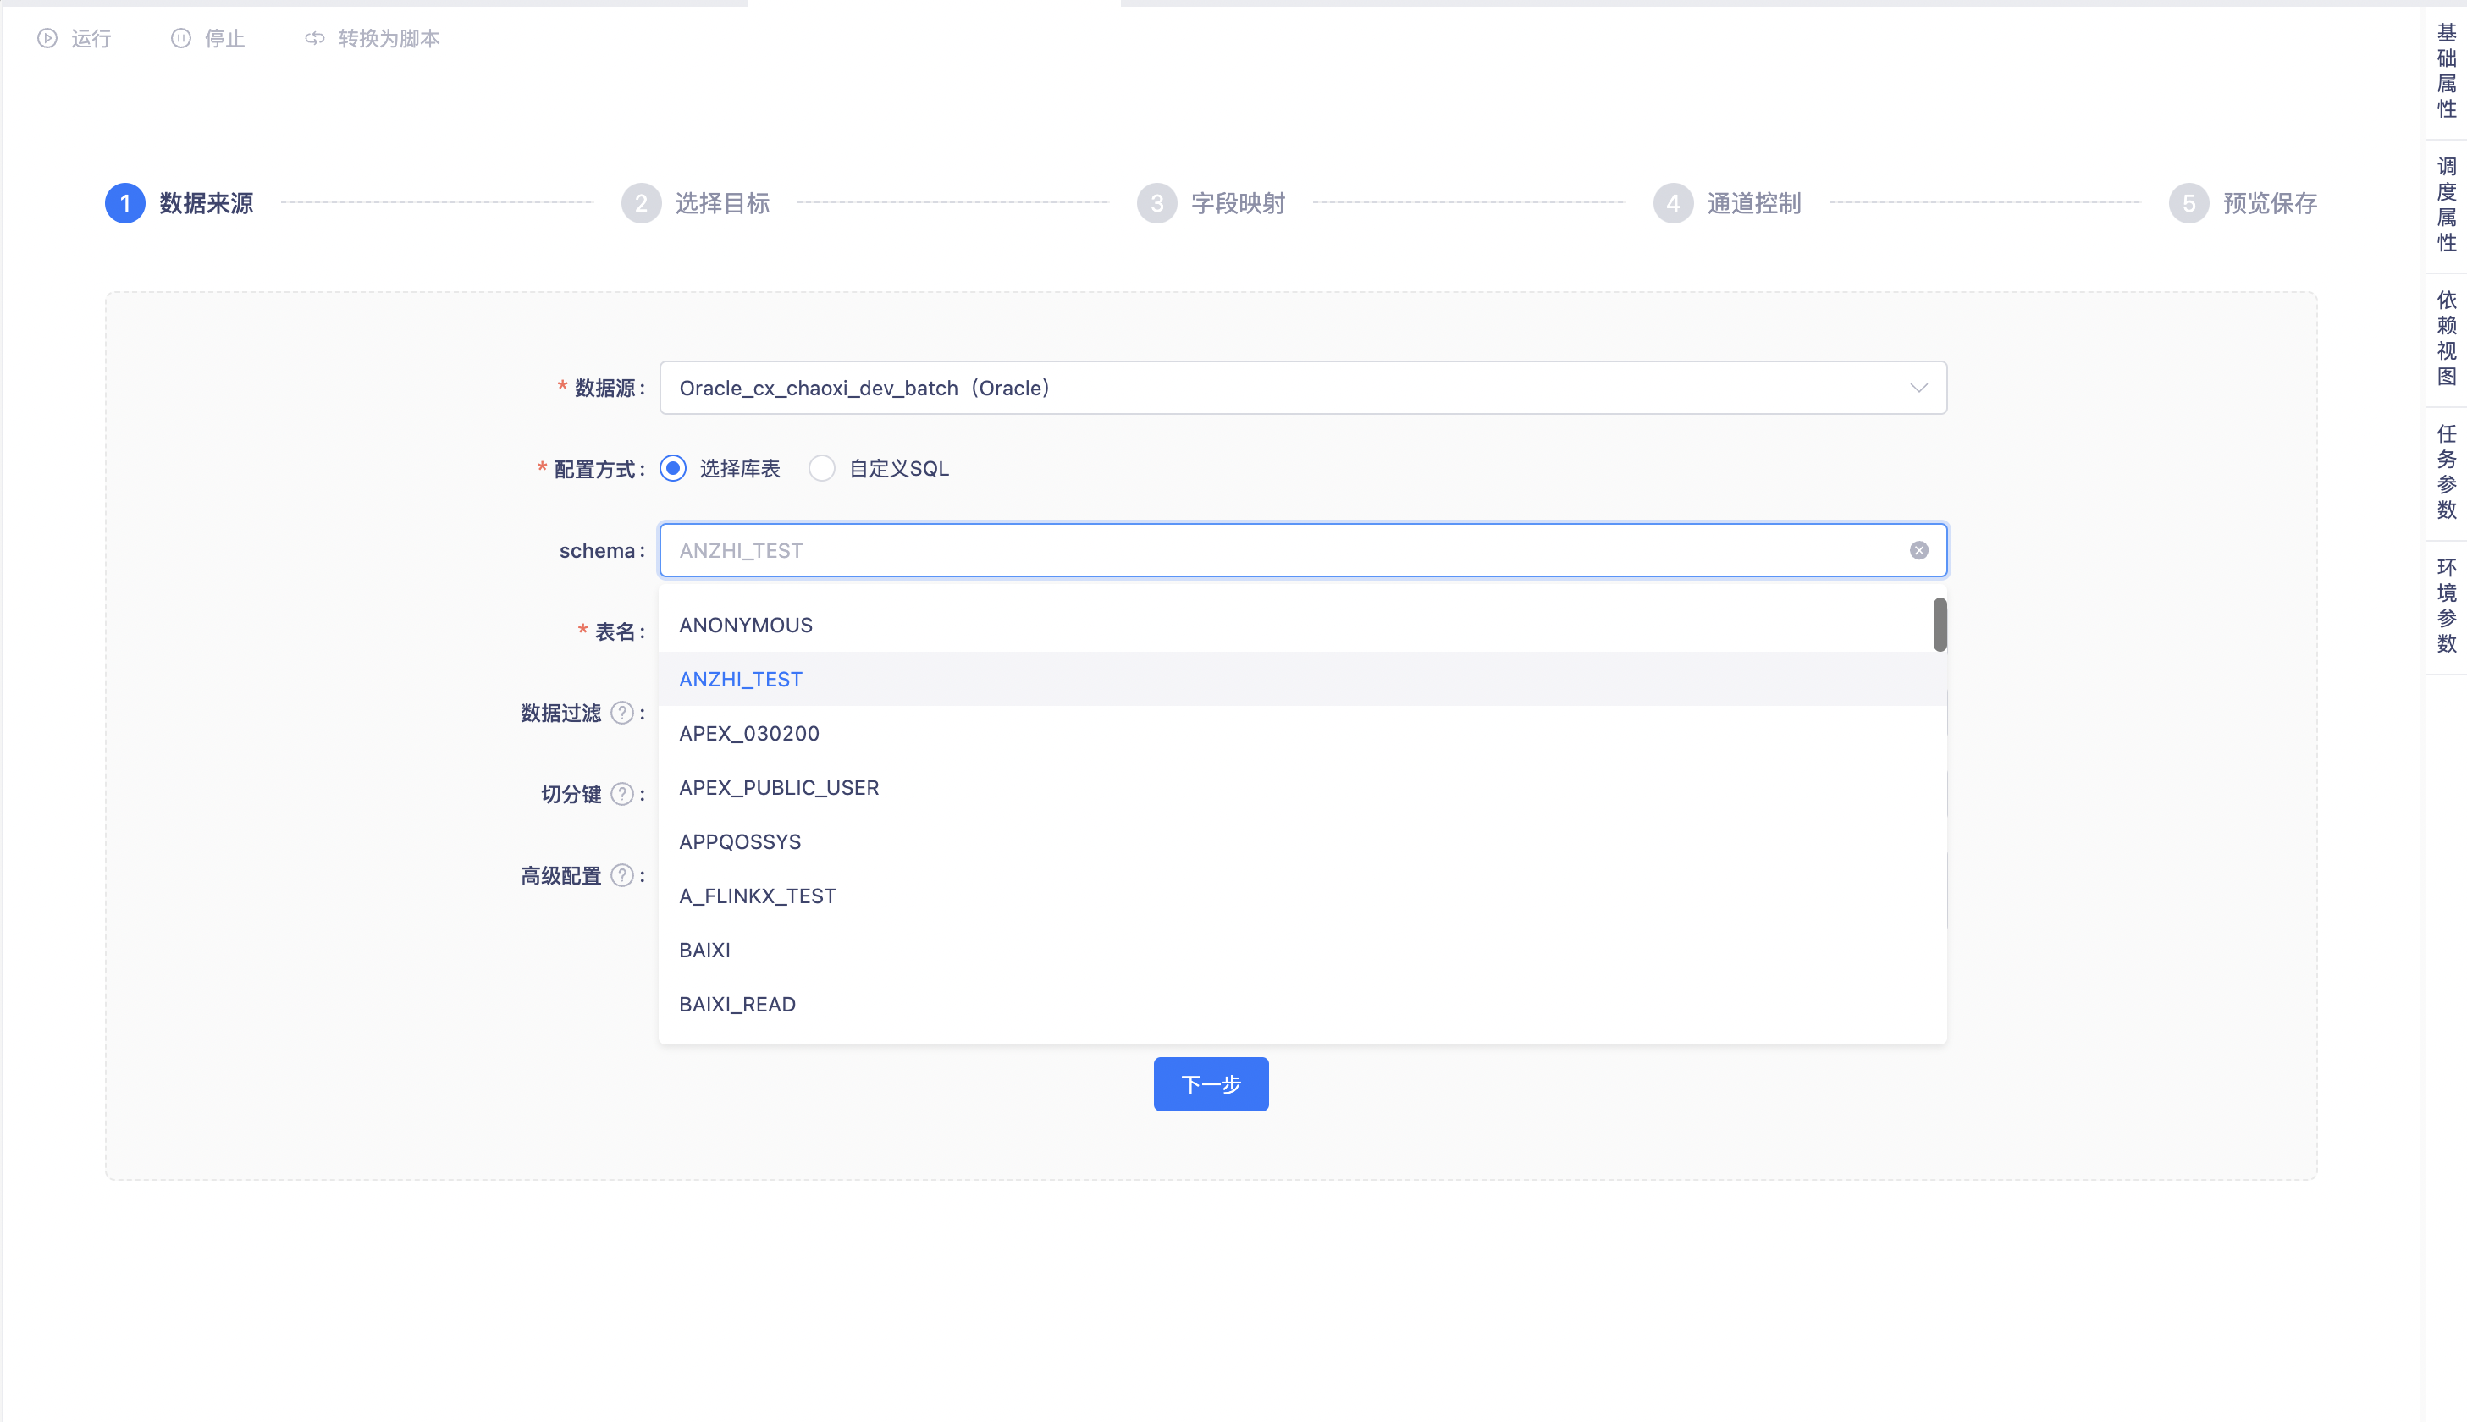Select the 选择库表 radio button
The image size is (2467, 1422).
coord(673,469)
